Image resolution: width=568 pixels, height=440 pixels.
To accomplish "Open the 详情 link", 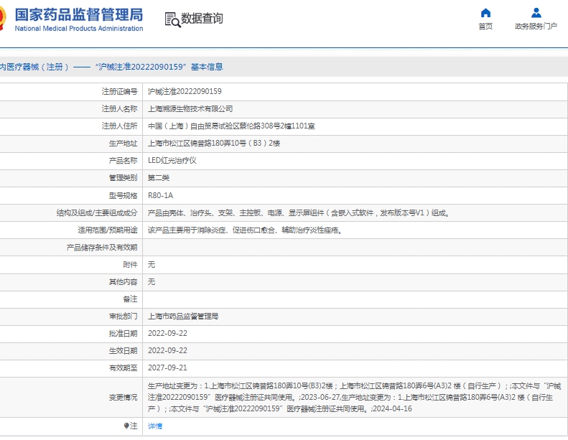I will pos(155,426).
